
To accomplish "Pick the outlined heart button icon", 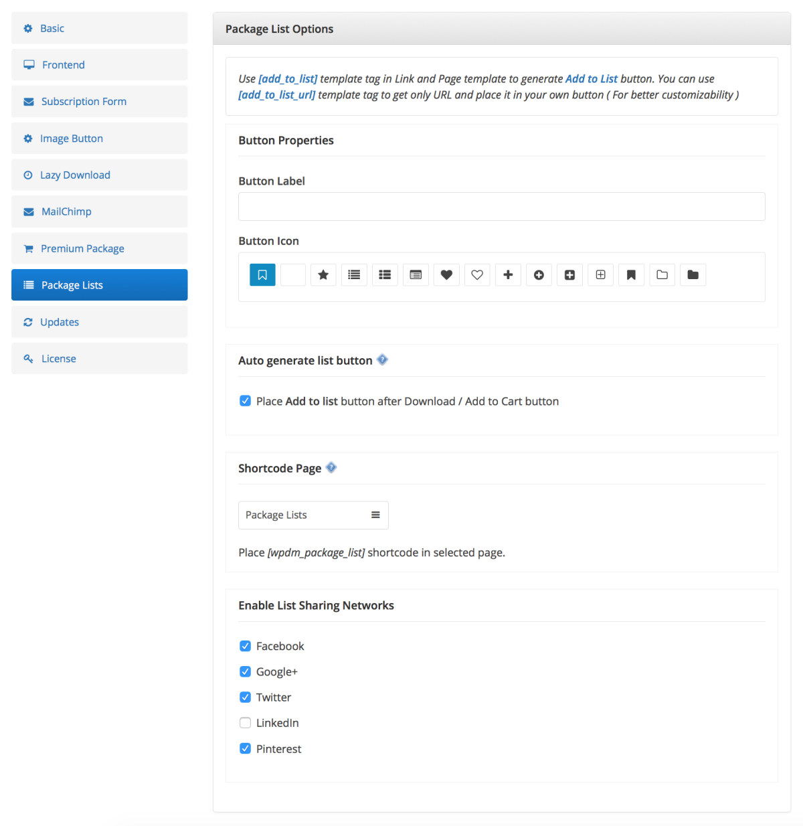I will tap(477, 275).
